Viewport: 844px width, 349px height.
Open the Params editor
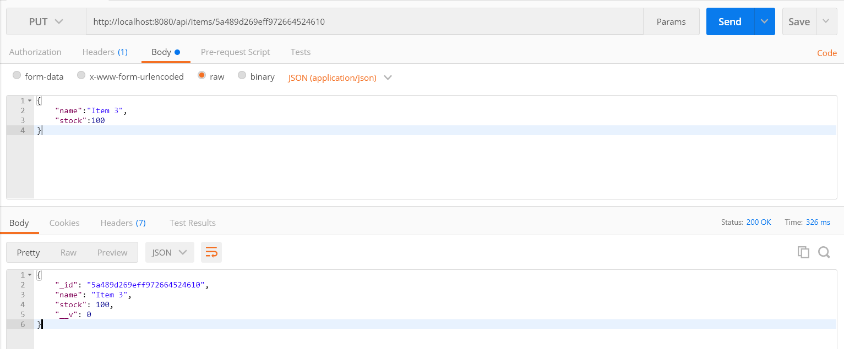tap(671, 21)
